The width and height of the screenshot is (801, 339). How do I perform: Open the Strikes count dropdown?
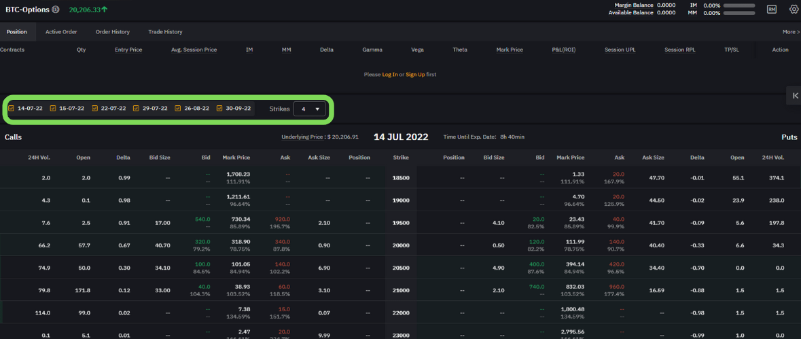(x=310, y=109)
